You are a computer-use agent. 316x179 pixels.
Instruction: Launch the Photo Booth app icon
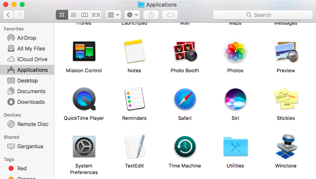point(185,51)
